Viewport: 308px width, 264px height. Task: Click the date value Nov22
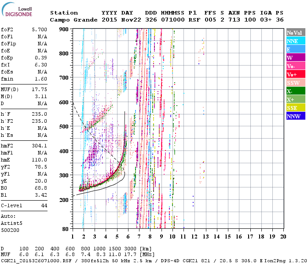click(131, 20)
